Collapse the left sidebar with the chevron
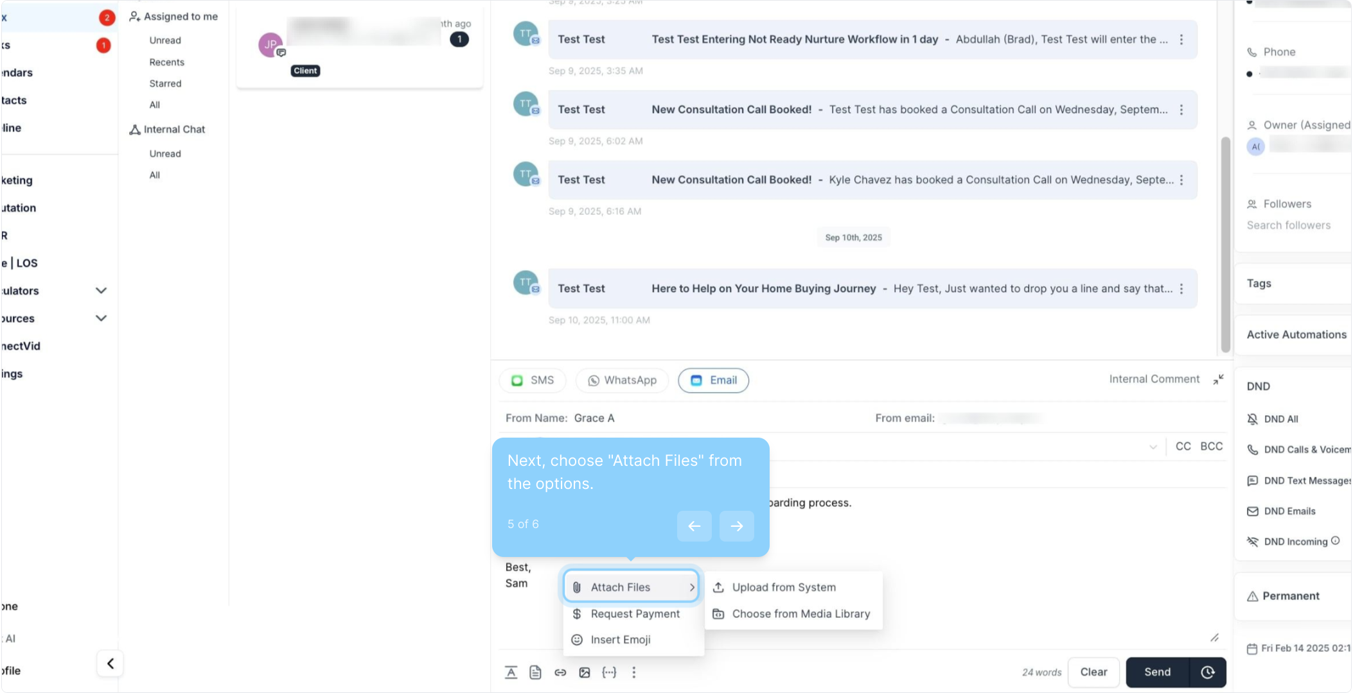This screenshot has width=1353, height=693. (111, 663)
